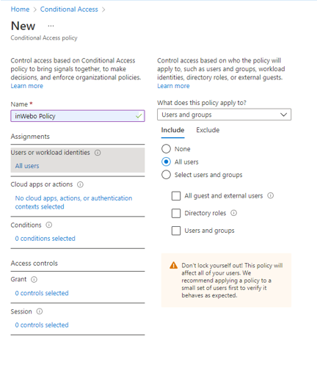Select the Include tab

coord(172,130)
